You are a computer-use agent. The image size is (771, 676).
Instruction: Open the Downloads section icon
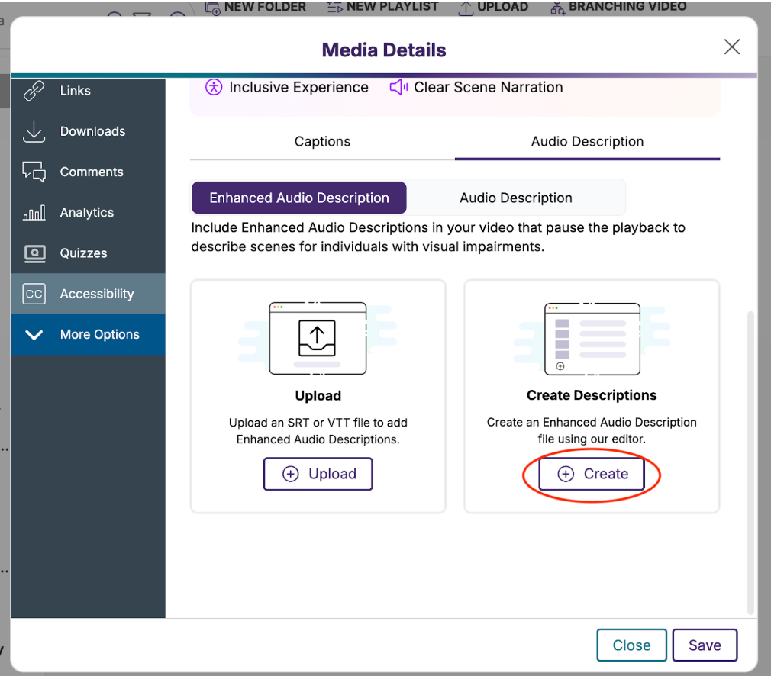tap(33, 131)
